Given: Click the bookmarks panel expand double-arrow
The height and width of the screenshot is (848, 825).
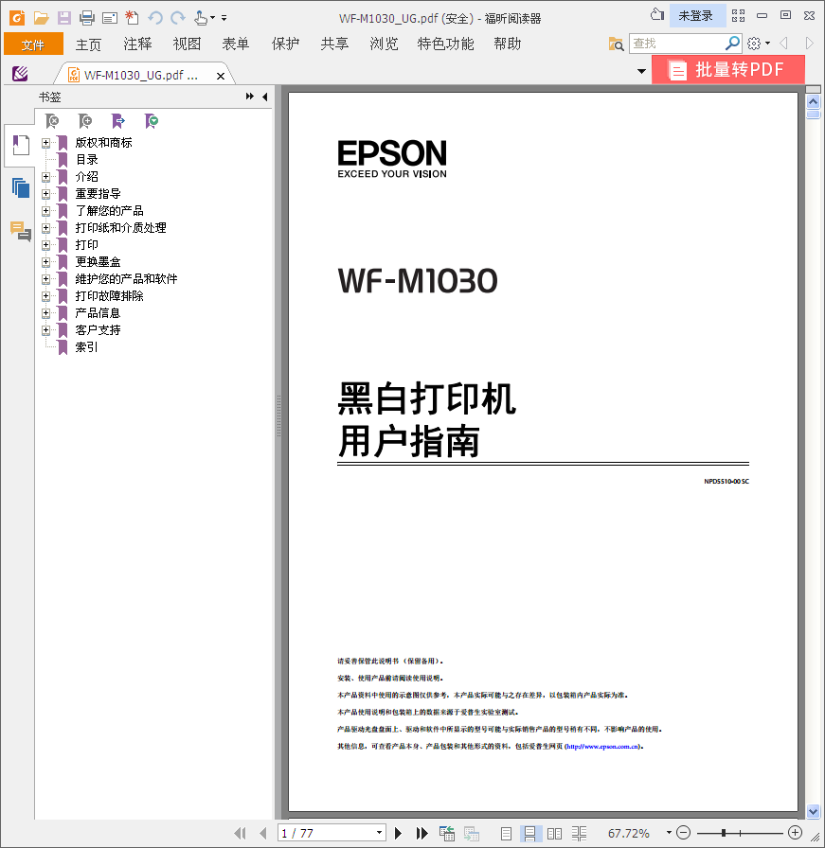Looking at the screenshot, I should (249, 97).
